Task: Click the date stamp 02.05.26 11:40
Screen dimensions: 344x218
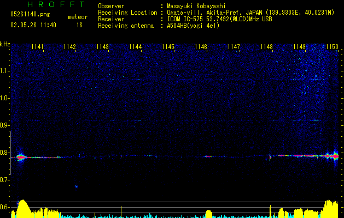Action: (33, 25)
